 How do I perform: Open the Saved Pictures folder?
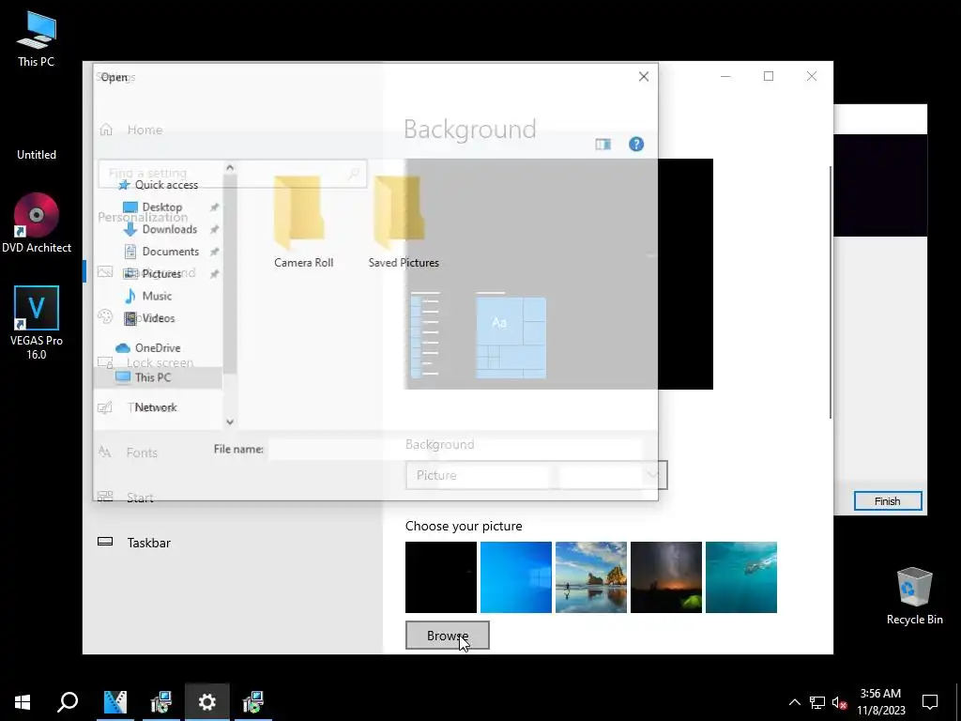point(404,222)
